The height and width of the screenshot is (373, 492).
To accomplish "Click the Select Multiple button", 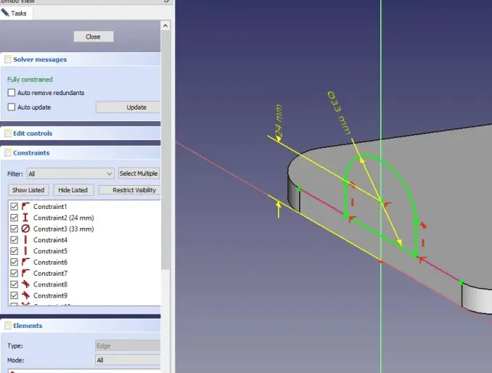I will (x=139, y=173).
